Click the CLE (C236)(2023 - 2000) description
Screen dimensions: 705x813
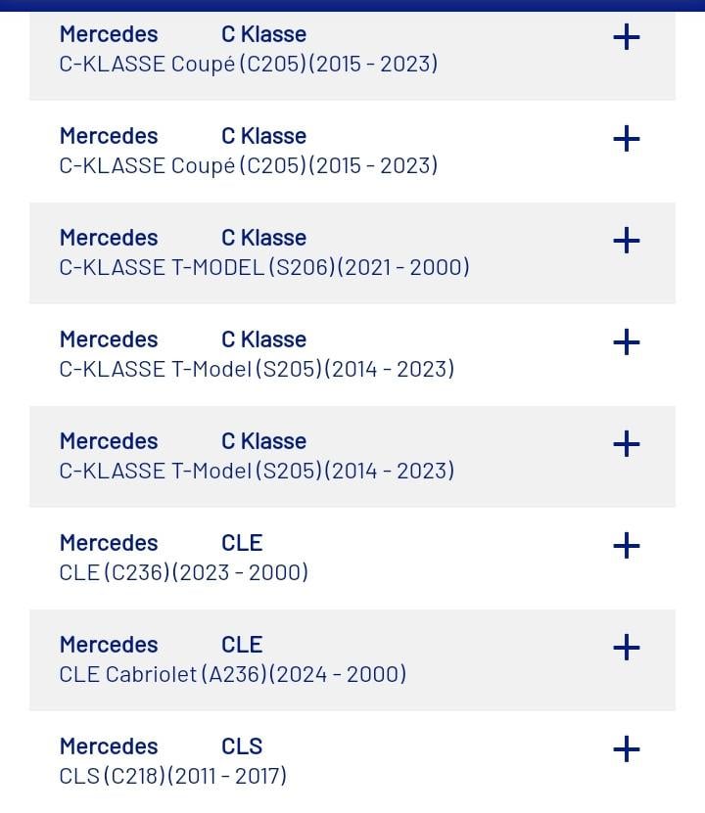tap(183, 572)
